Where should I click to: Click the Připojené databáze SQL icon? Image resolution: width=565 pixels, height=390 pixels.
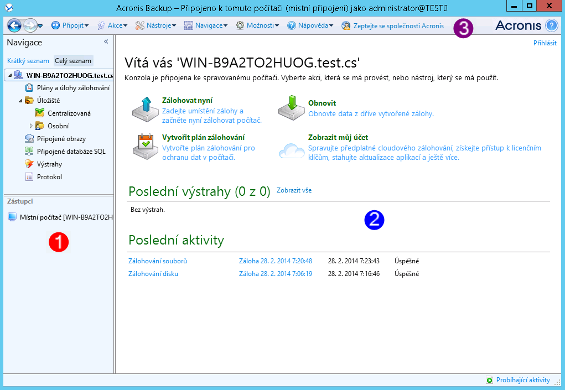pos(29,151)
